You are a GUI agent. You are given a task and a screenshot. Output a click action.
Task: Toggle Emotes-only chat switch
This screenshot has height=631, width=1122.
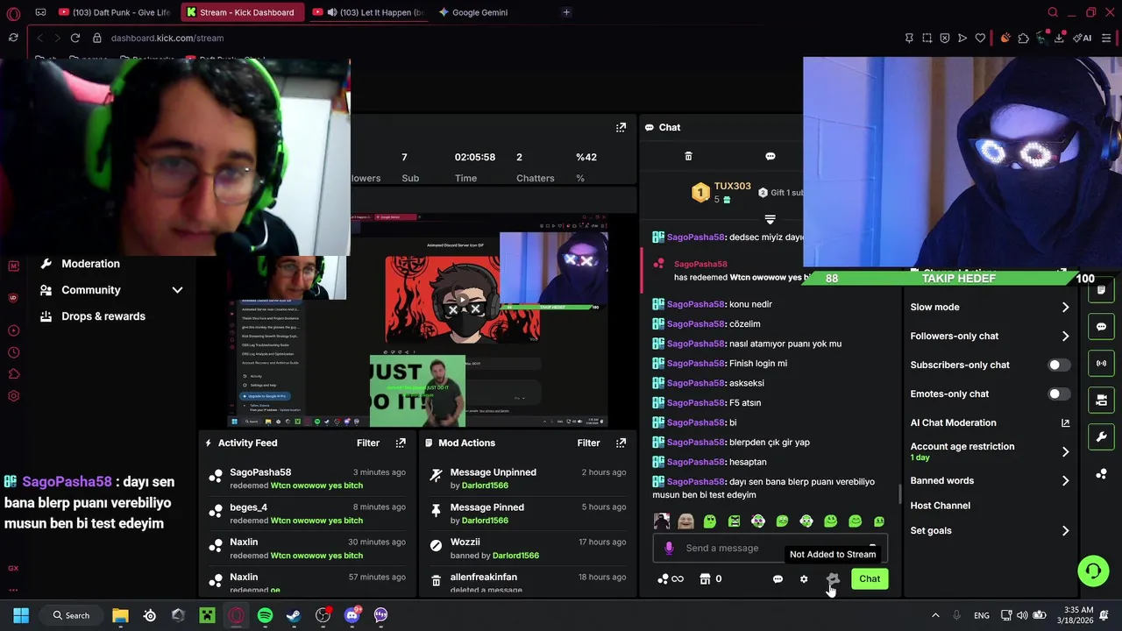(x=1059, y=393)
